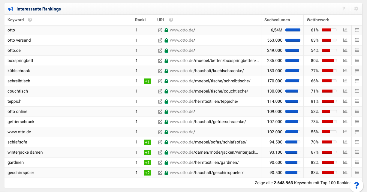Sort by the Suchvolumen column header
367x192 pixels.
(x=279, y=20)
